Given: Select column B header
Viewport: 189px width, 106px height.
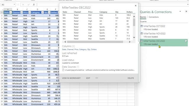Looking at the screenshot, I should coord(17,9).
